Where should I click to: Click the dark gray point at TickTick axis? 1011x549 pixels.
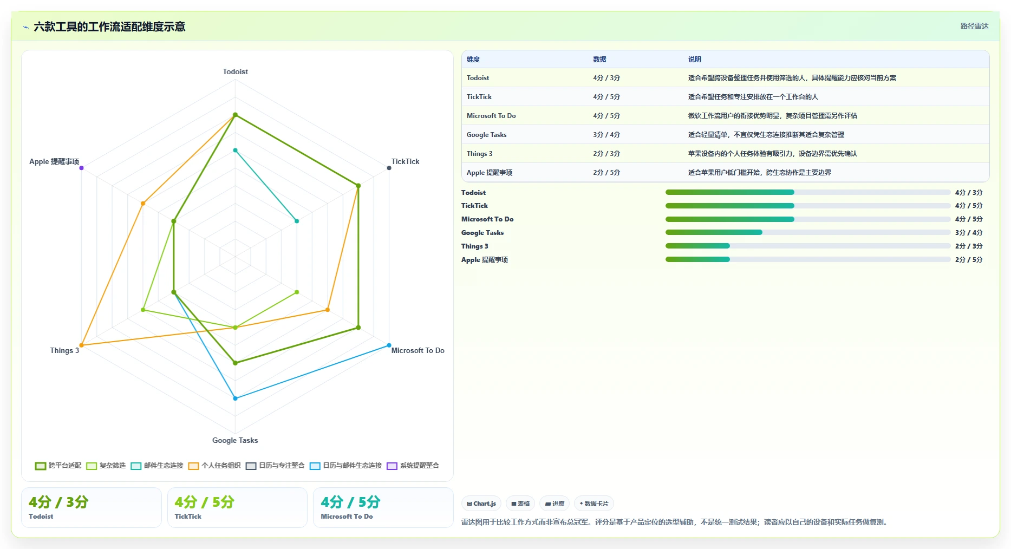click(389, 168)
